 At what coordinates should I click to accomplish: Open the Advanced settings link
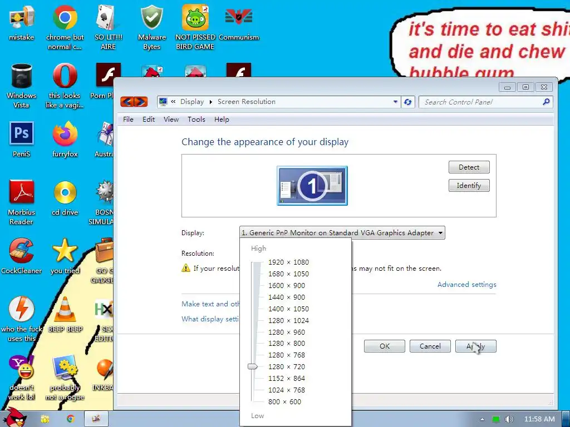(x=467, y=284)
